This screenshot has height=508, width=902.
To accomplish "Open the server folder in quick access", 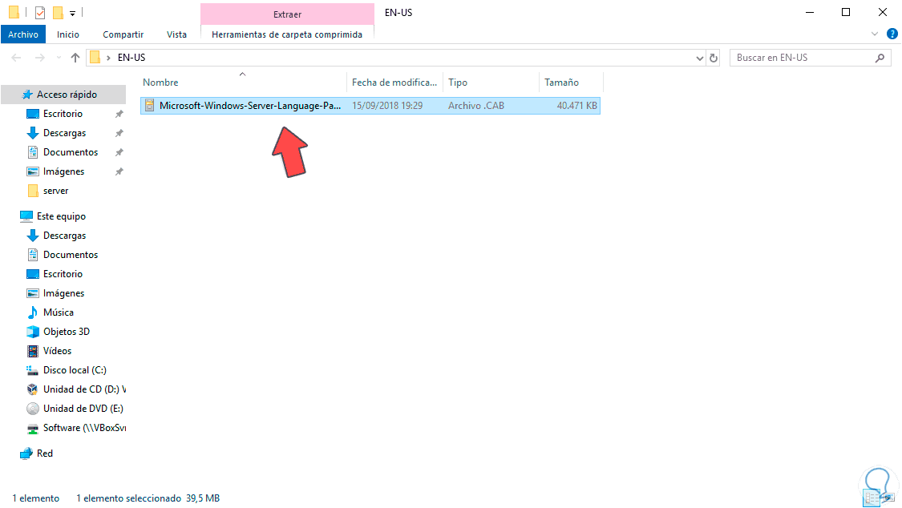I will click(56, 191).
